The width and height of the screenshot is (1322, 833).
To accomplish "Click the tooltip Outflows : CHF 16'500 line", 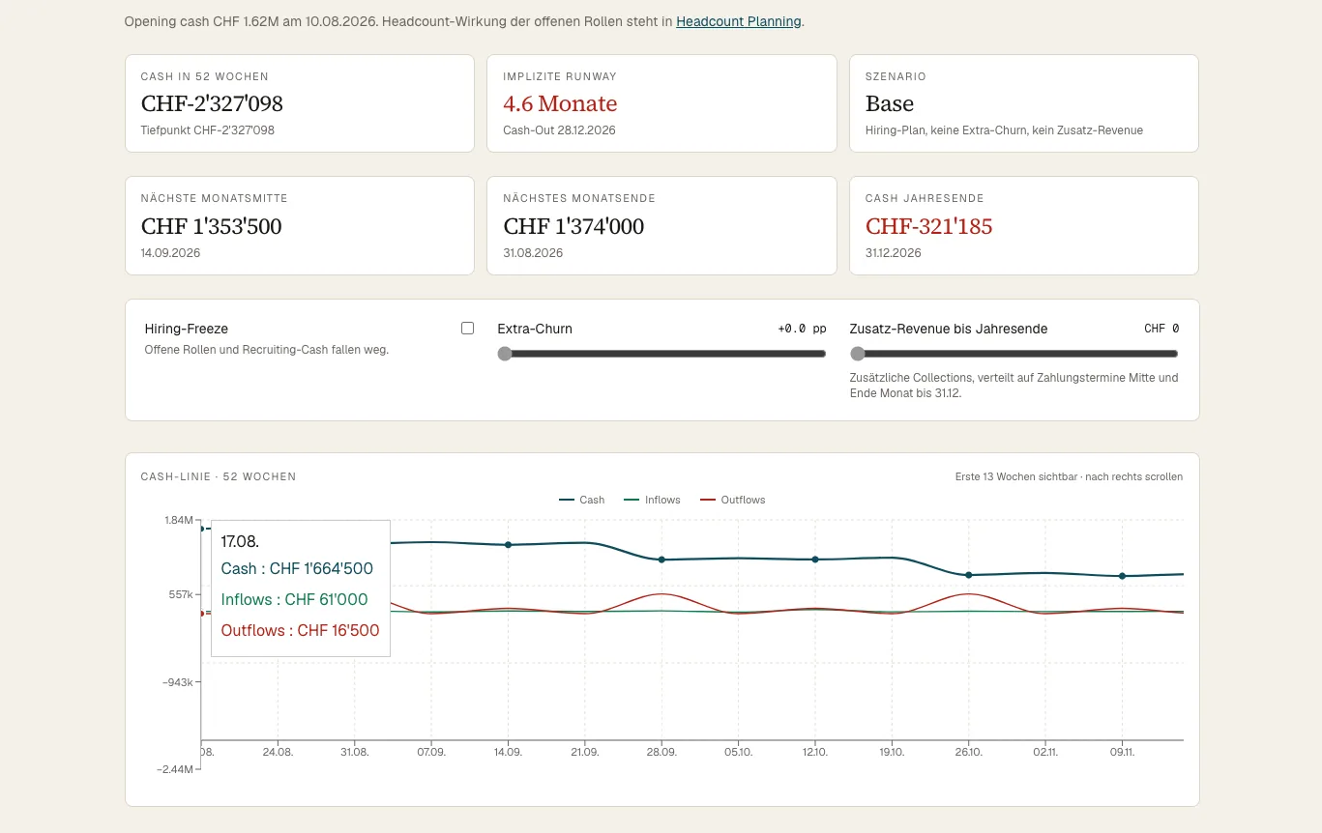I will 301,631.
